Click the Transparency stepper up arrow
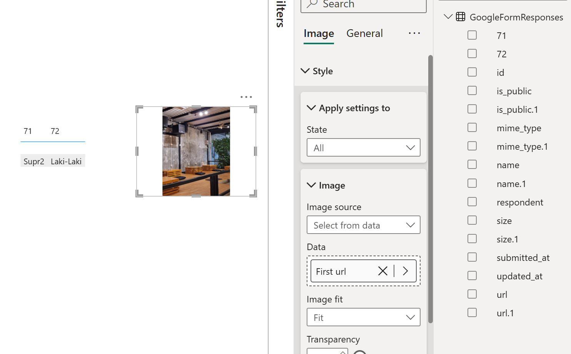Screen dimensions: 571x354 click(x=342, y=352)
